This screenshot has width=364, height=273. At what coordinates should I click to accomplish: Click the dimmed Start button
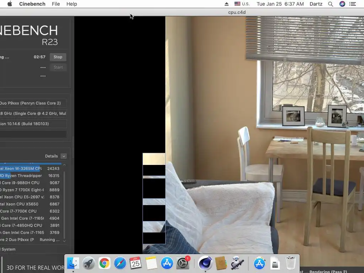click(58, 67)
